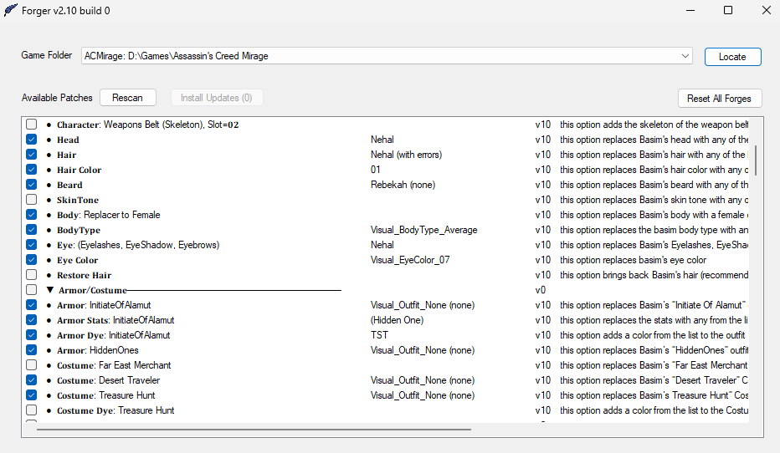Click the Rescan button
780x453 pixels.
click(128, 98)
